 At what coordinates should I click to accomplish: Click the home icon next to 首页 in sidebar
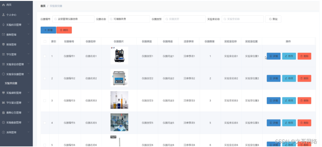click(3, 5)
